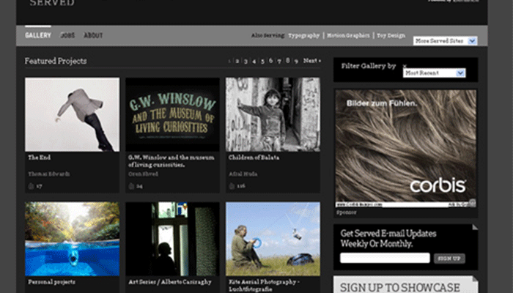Open the Jobs tab
513x293 pixels.
pyautogui.click(x=67, y=35)
